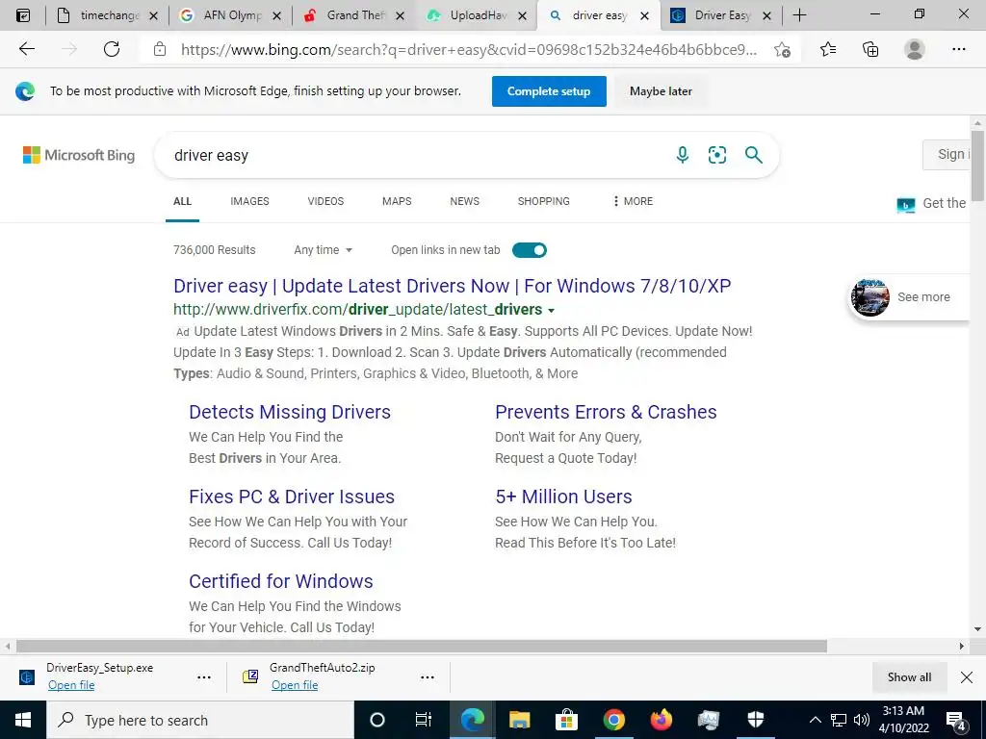Viewport: 986px width, 739px height.
Task: Switch to the UploadHaven tab
Action: pyautogui.click(x=477, y=15)
